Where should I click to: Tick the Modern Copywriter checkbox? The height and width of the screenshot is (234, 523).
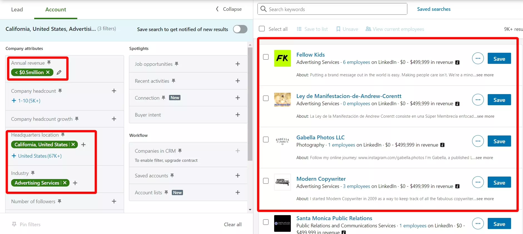coord(266,181)
